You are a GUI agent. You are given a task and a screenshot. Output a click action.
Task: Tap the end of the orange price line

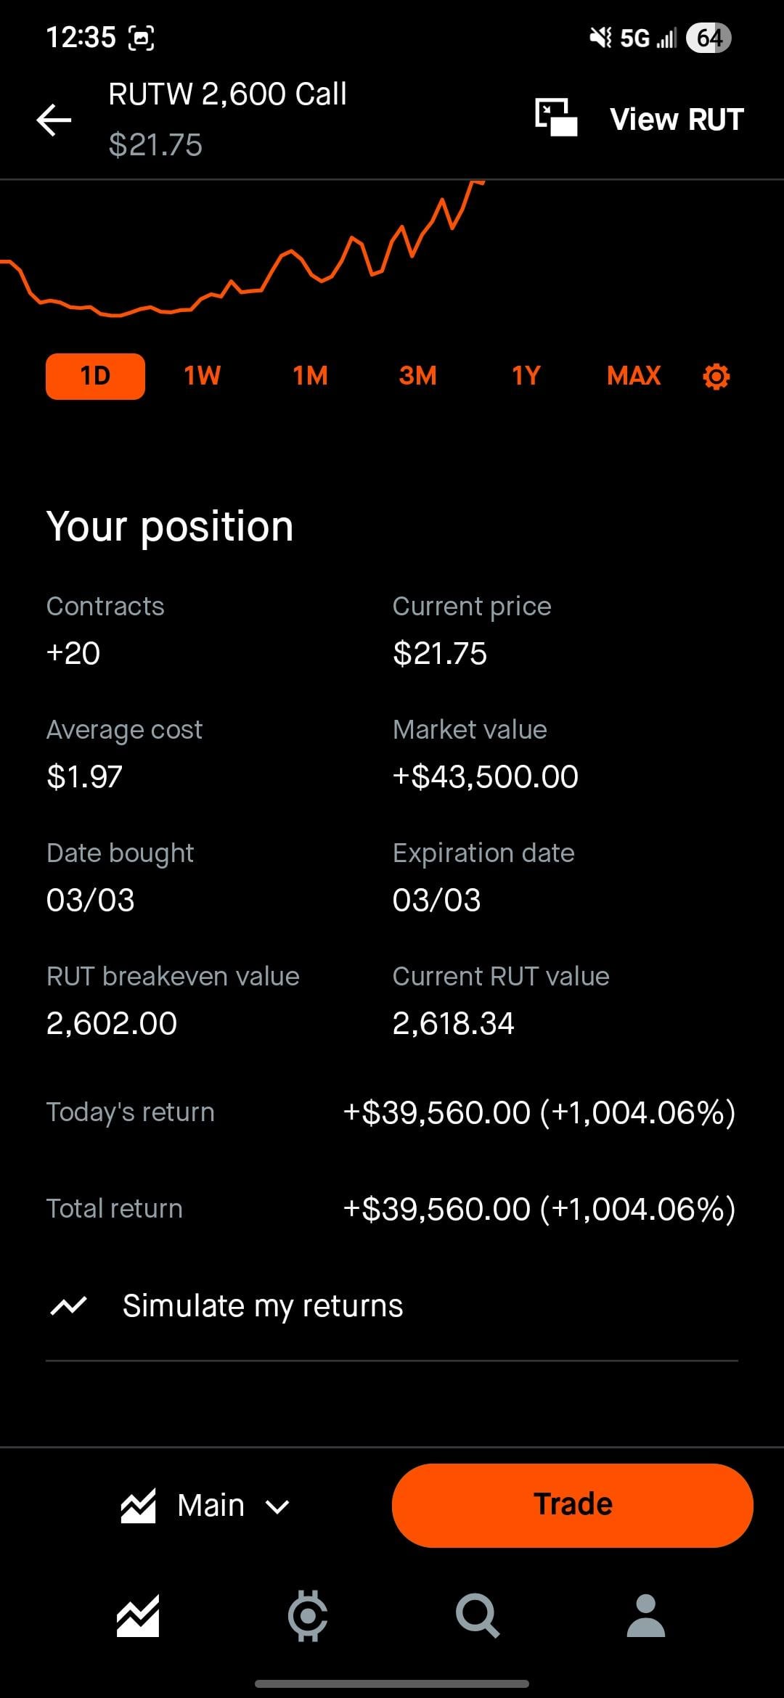(x=481, y=183)
